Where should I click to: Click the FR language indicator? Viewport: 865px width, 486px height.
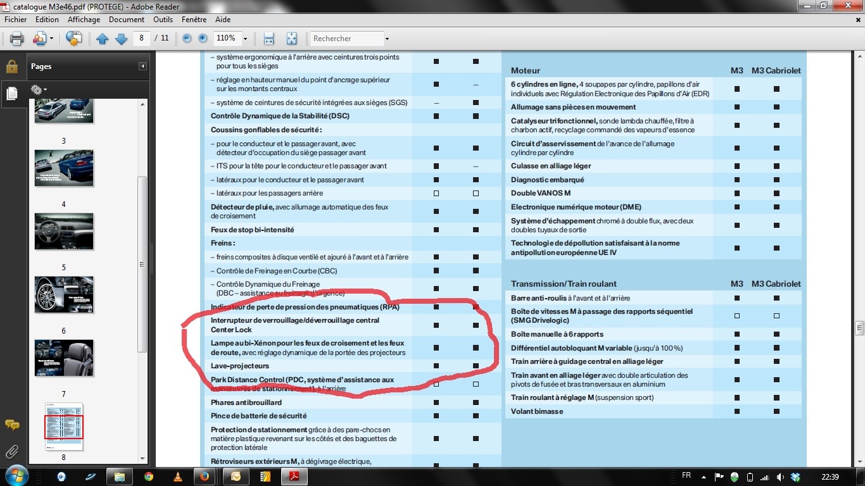tap(686, 476)
